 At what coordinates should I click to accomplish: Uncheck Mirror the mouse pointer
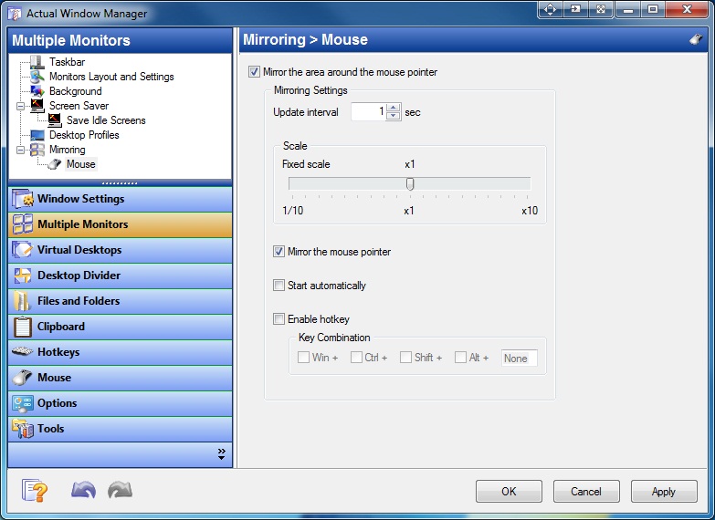(x=279, y=252)
